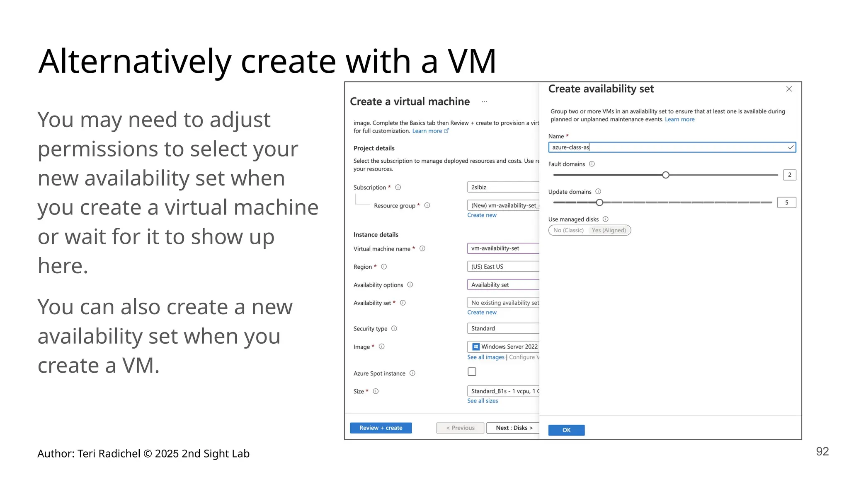Viewport: 849px width, 477px height.
Task: Click the See all sizes link
Action: 483,401
